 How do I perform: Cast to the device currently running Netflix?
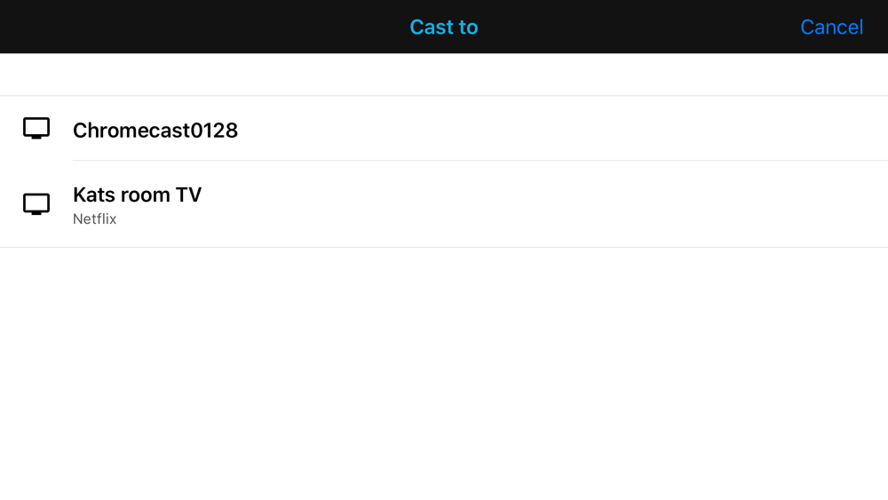click(x=444, y=204)
